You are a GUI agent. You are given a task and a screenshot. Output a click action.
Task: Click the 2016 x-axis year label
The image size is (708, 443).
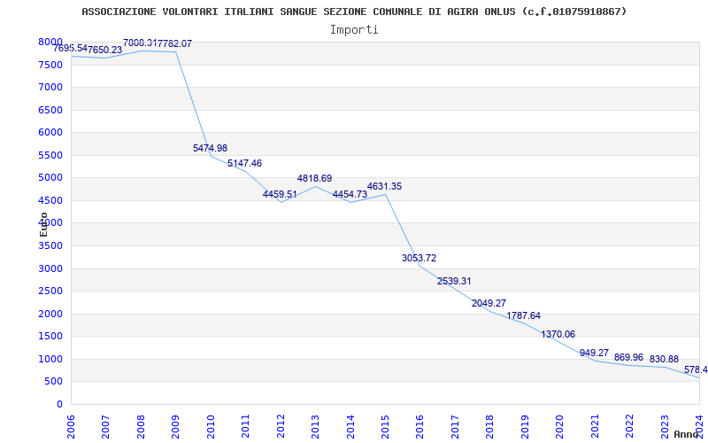pyautogui.click(x=419, y=426)
